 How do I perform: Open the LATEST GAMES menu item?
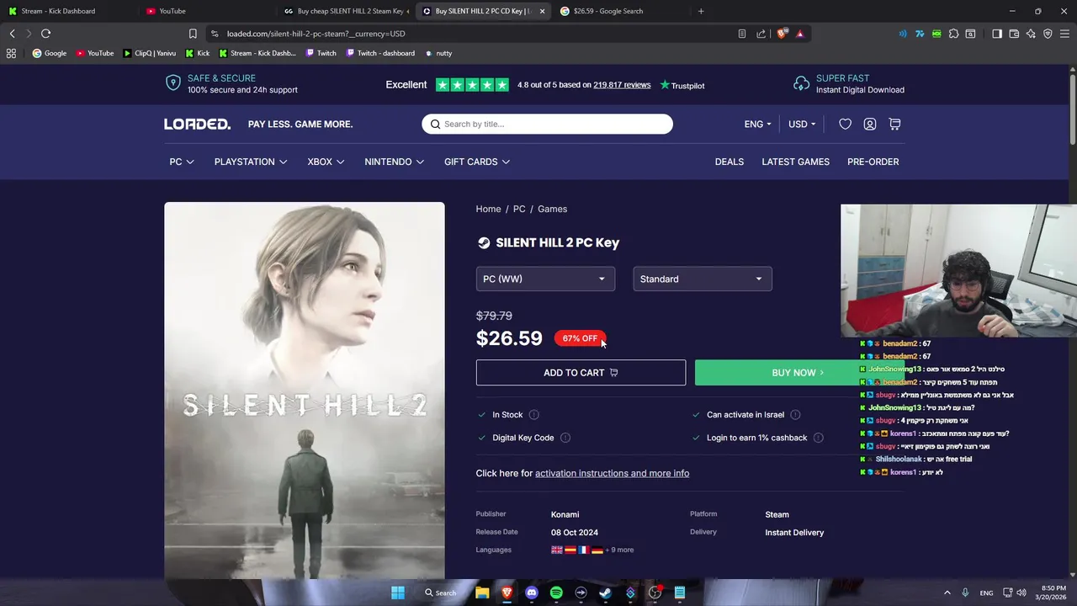[795, 162]
